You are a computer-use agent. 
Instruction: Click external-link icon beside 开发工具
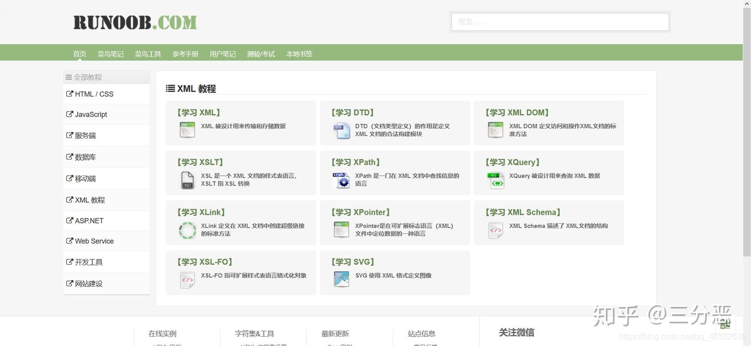[x=69, y=262]
